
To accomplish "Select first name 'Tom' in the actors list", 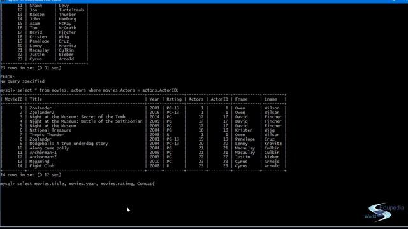I will tap(33, 28).
